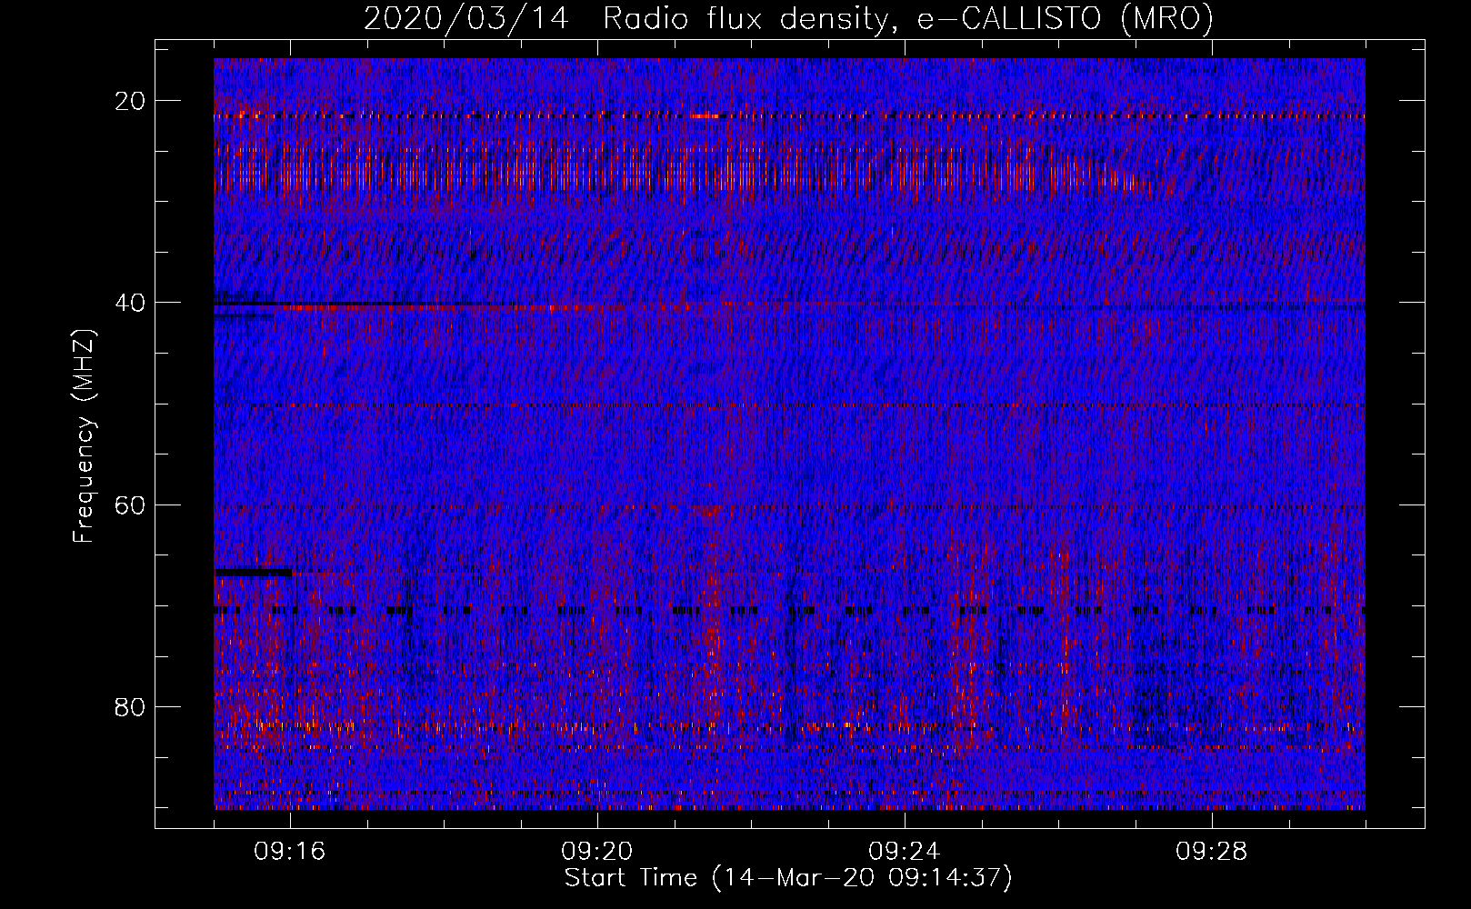Click the thick black bar near 67 MHz
The image size is (1471, 909).
(253, 573)
